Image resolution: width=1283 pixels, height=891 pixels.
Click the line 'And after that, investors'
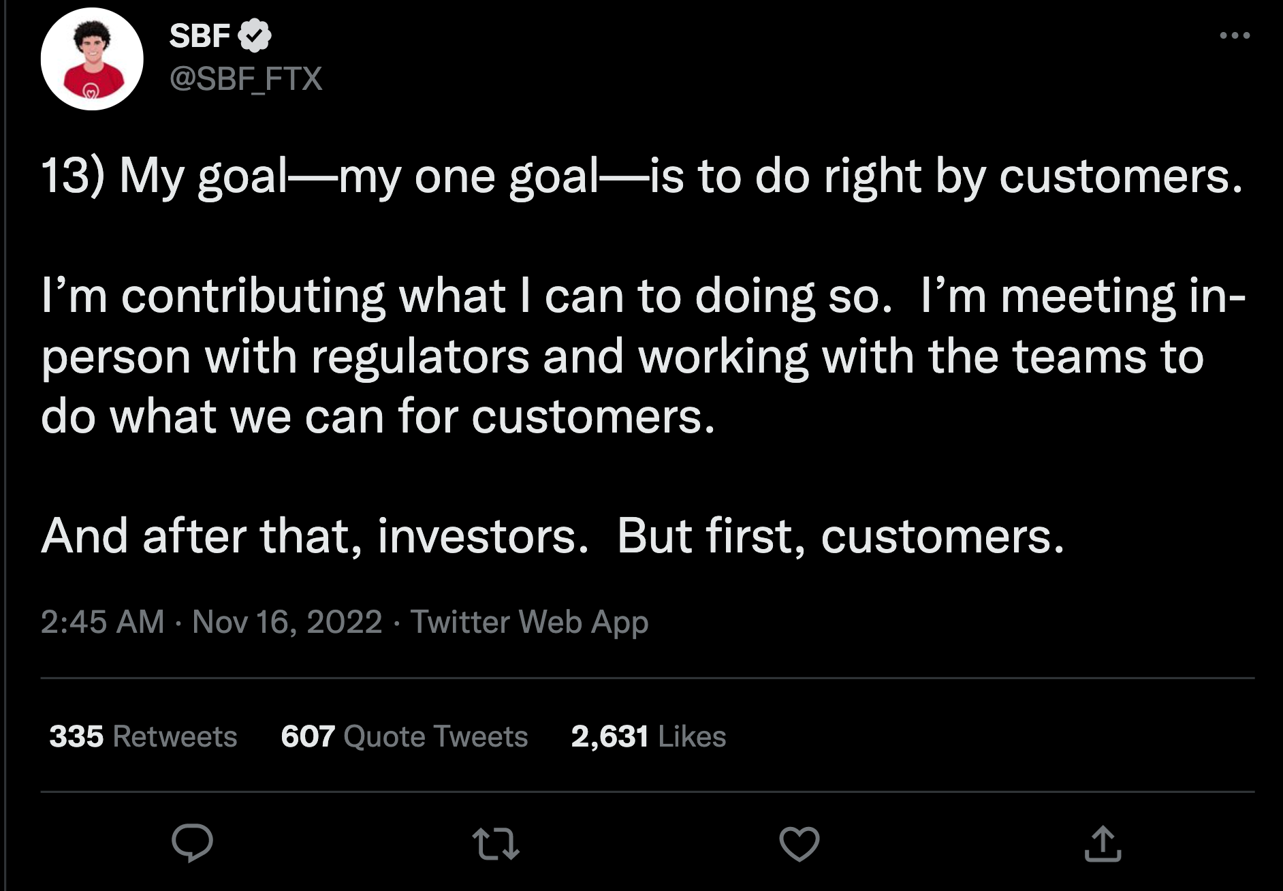tap(315, 535)
